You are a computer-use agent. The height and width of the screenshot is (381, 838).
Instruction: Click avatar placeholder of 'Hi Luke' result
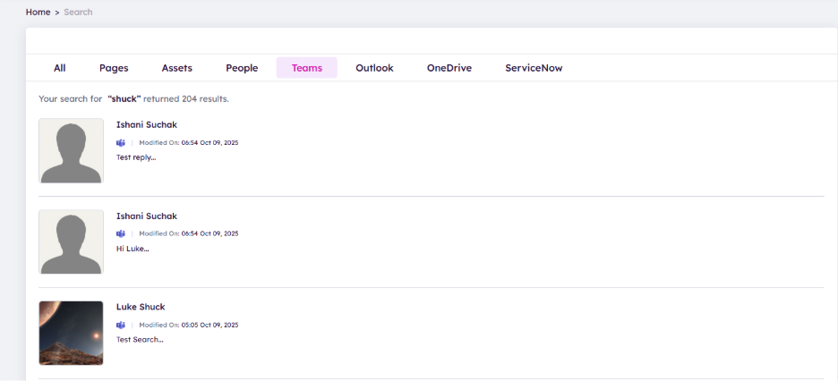coord(71,241)
